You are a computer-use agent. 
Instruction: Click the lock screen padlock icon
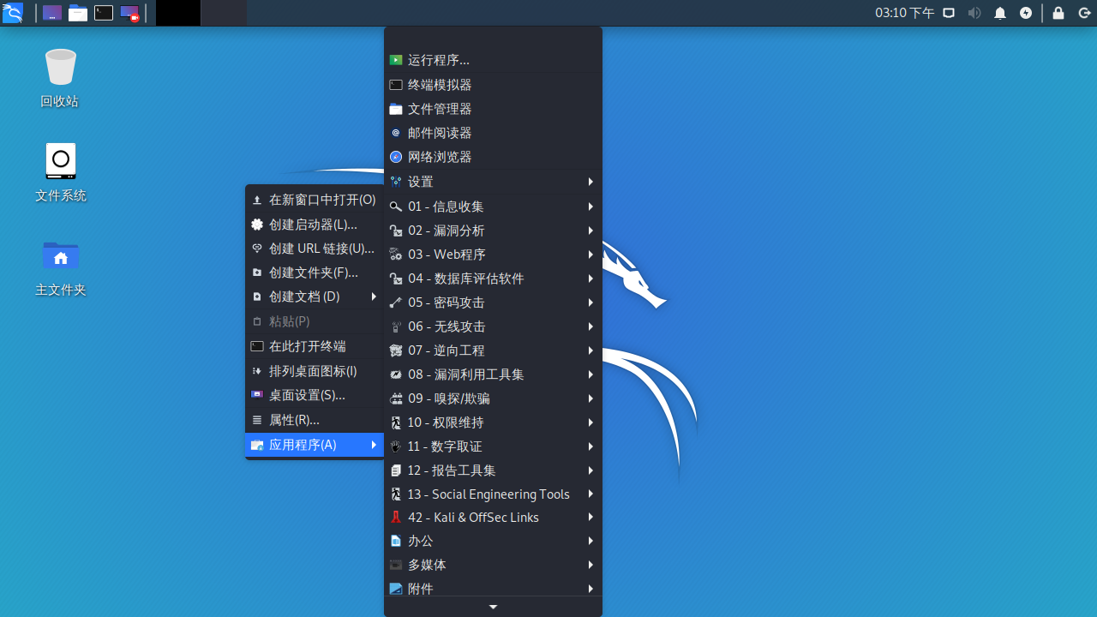(1058, 13)
